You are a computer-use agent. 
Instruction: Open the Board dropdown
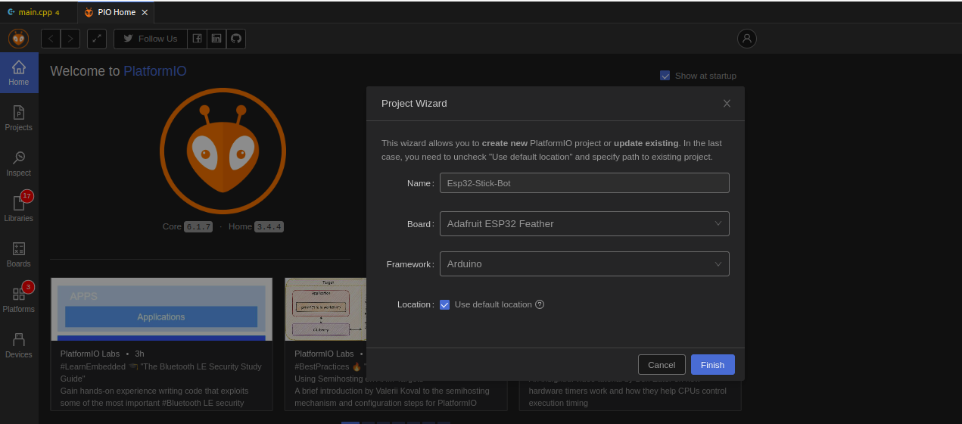584,223
